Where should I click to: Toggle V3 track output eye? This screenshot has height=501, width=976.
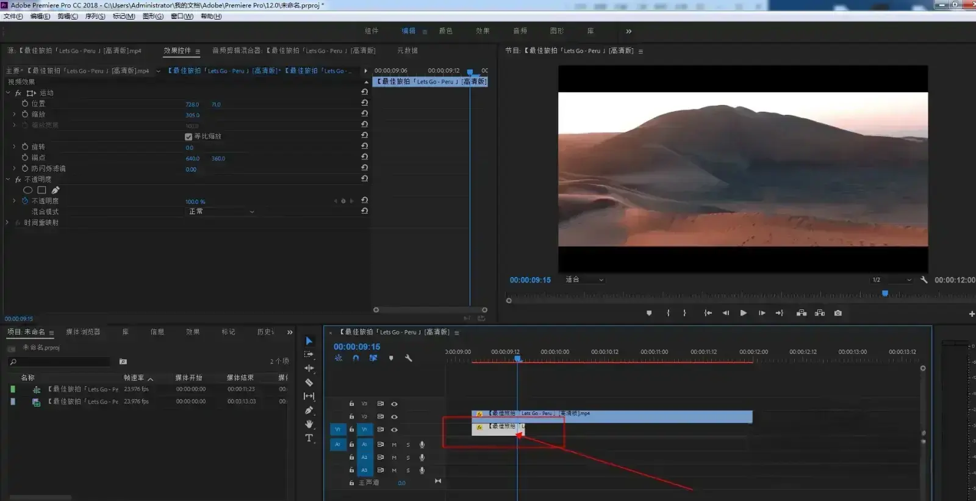point(394,404)
